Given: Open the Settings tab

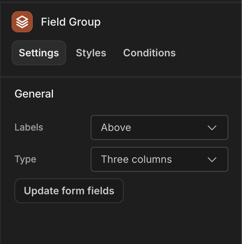Looking at the screenshot, I should click(39, 53).
